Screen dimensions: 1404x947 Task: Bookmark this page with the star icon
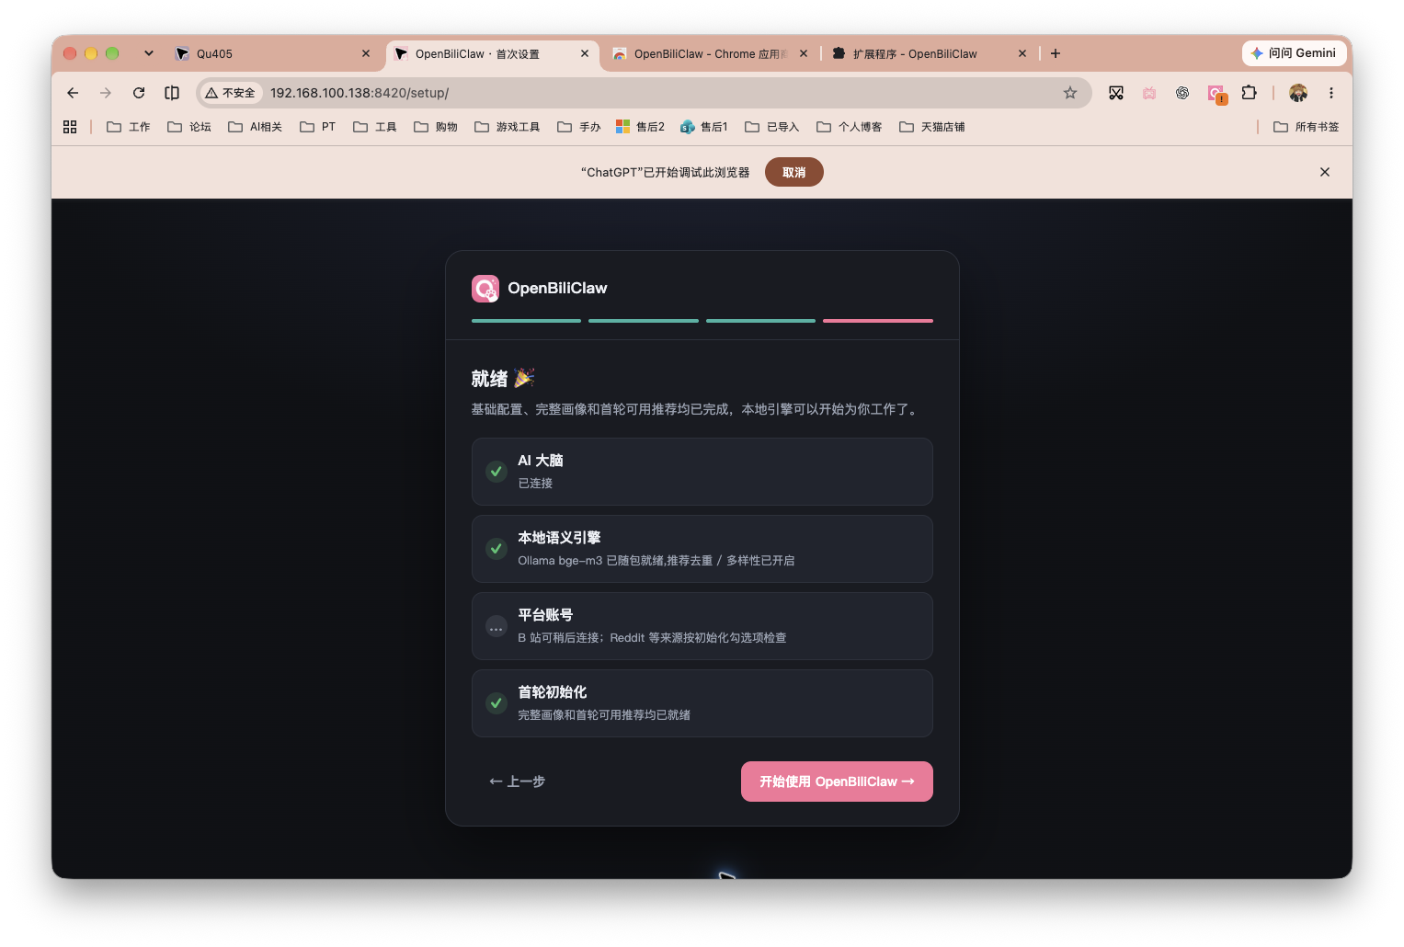[1070, 93]
